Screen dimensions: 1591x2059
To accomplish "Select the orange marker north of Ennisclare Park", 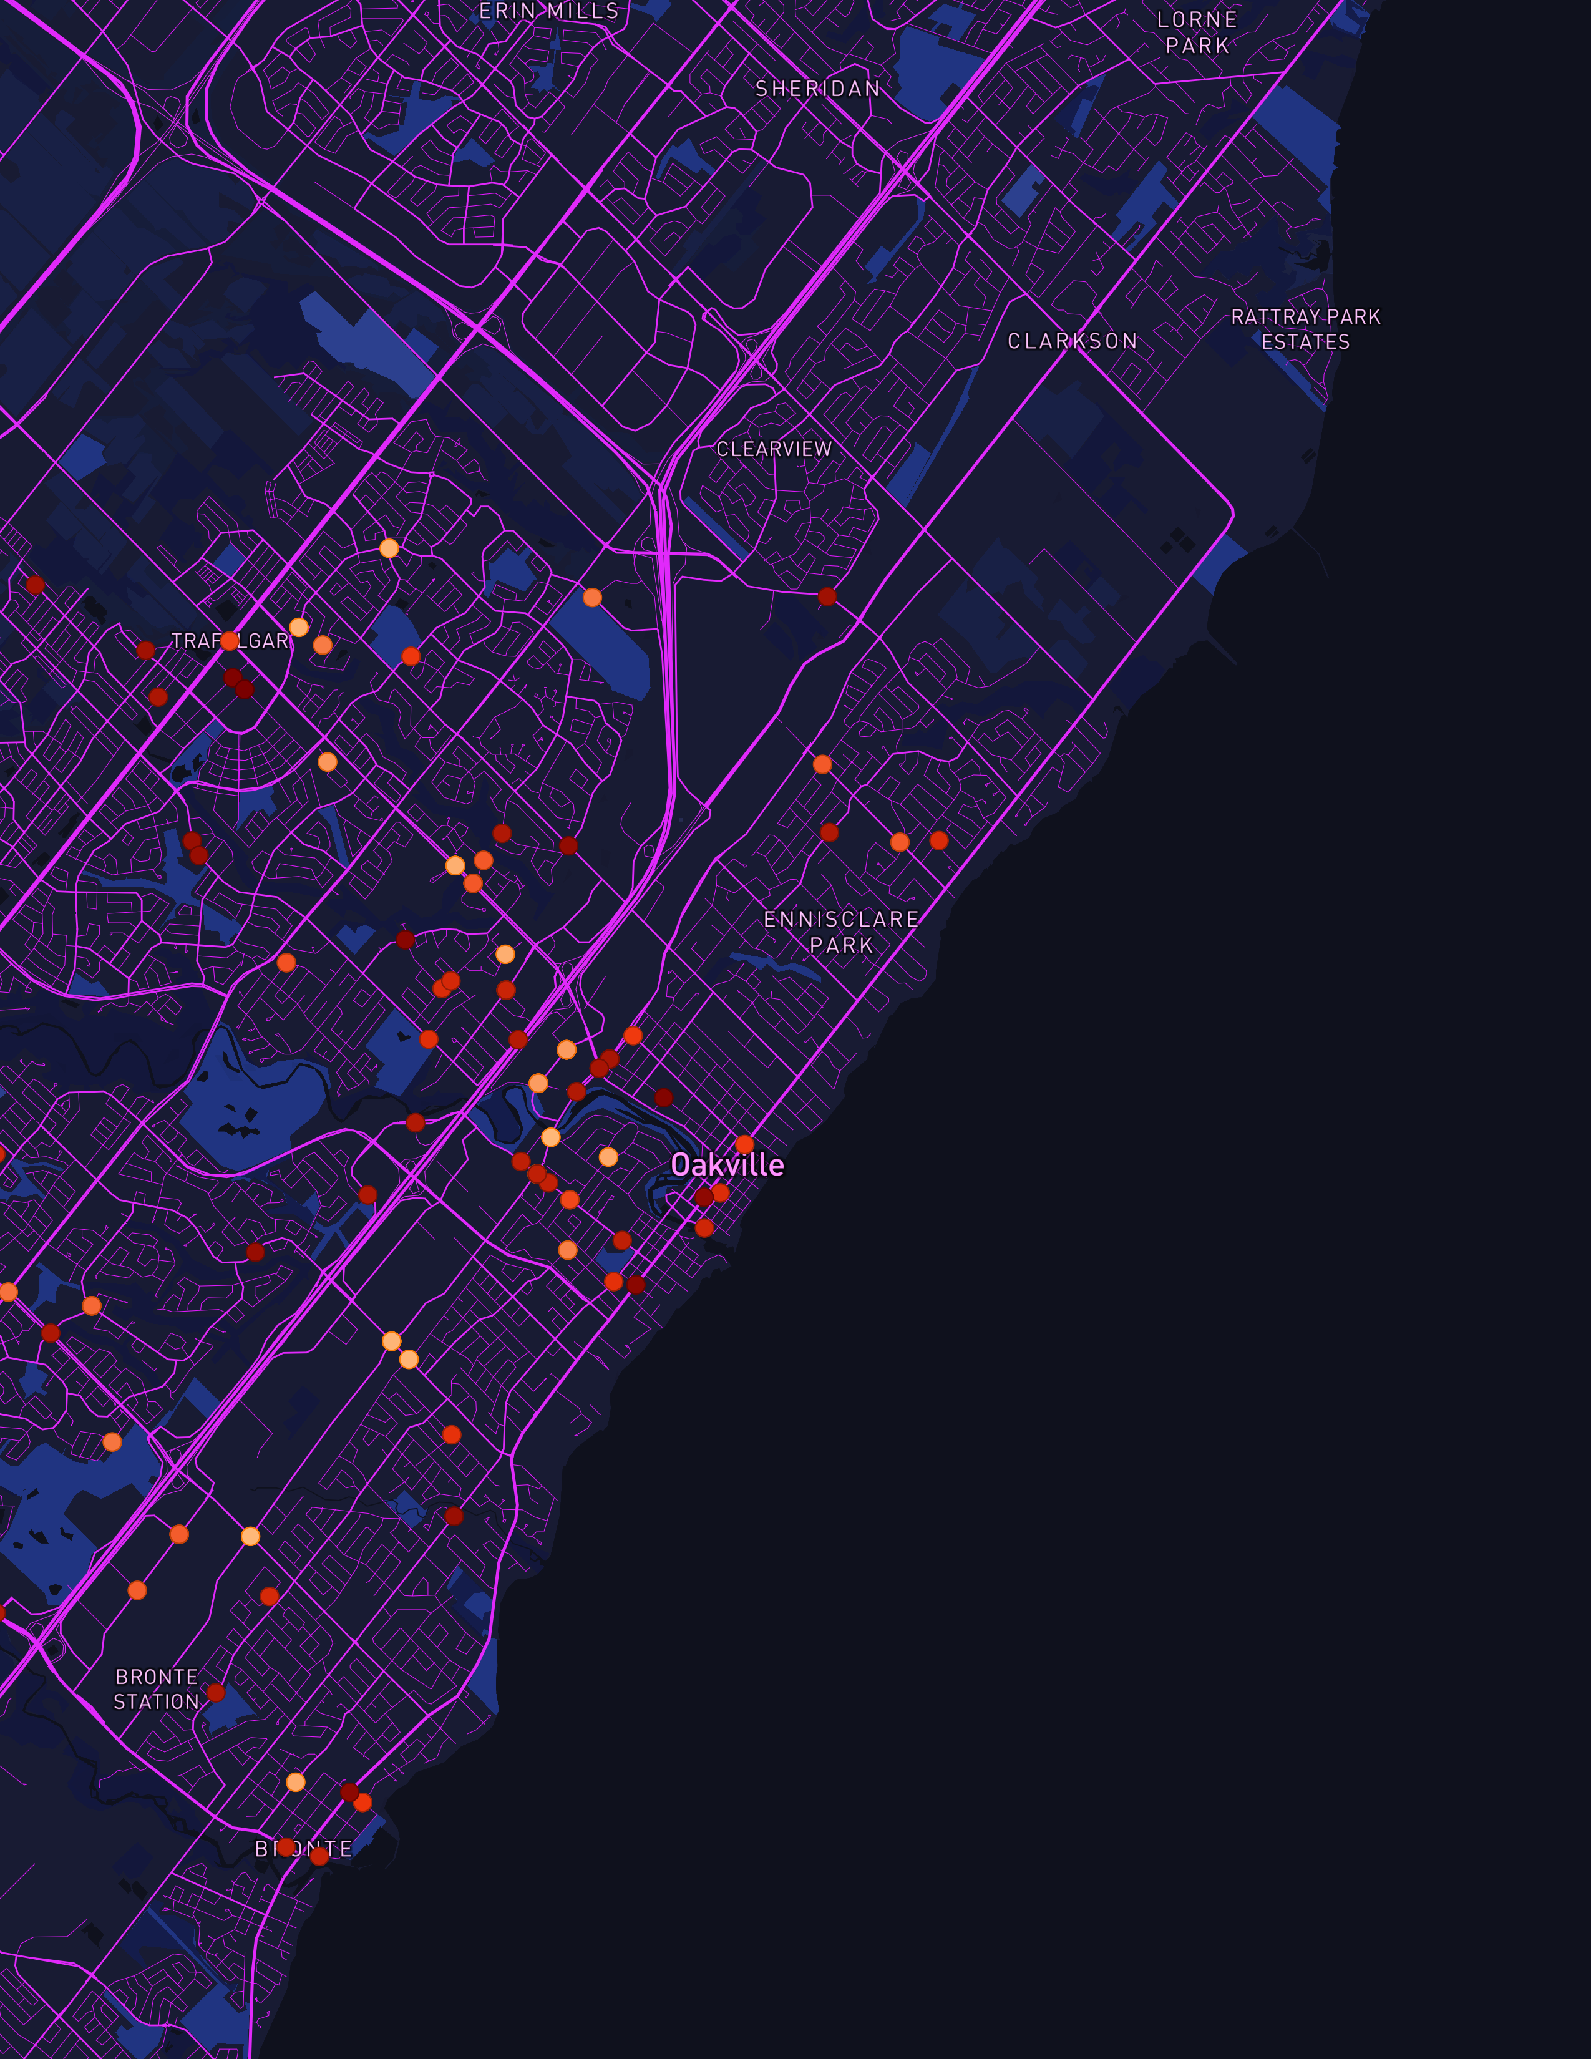I will tap(823, 764).
